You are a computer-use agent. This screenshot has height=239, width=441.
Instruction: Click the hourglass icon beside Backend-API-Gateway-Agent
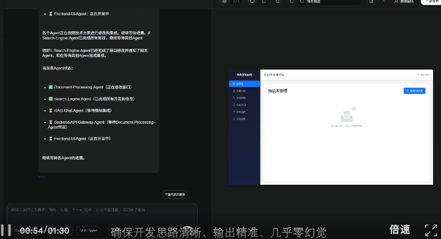(51, 122)
